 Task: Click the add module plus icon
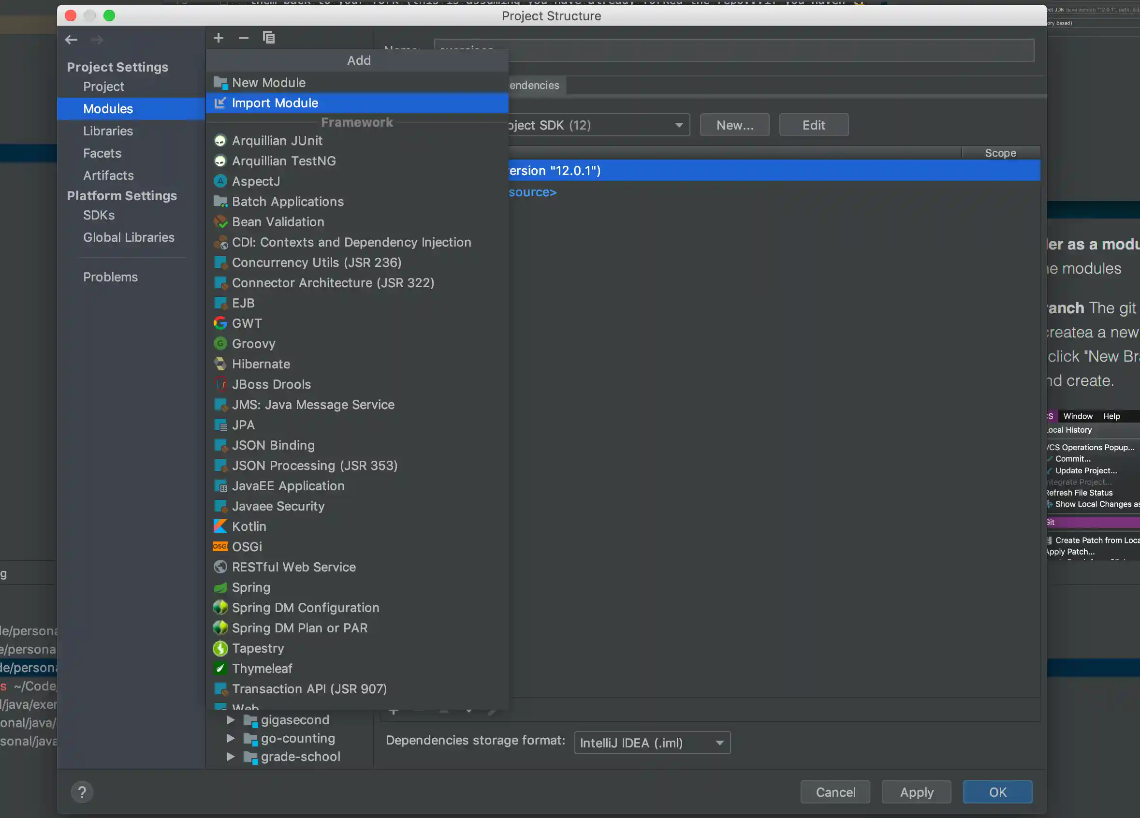coord(218,37)
